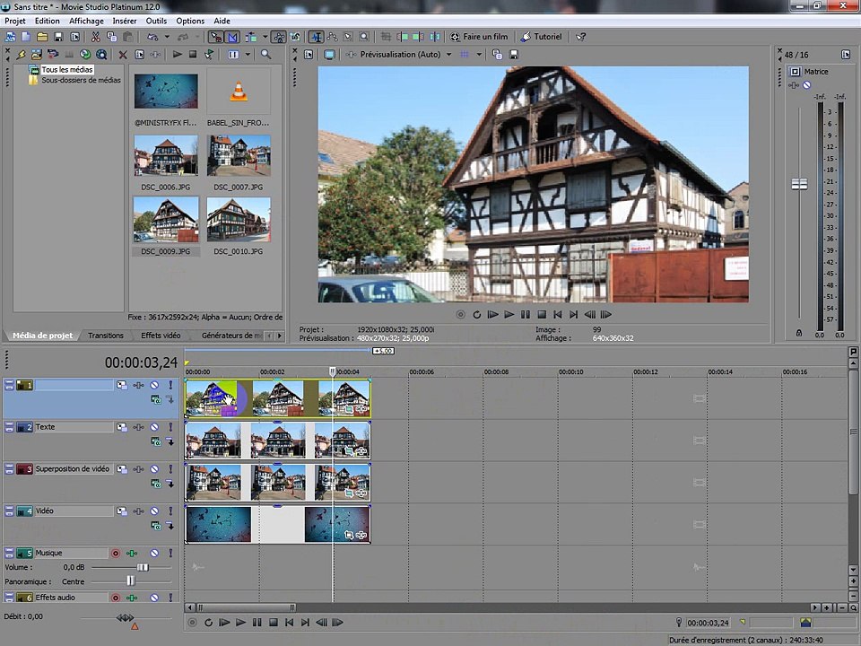Image resolution: width=861 pixels, height=646 pixels.
Task: Save preview snapshot to file icon
Action: pos(514,55)
